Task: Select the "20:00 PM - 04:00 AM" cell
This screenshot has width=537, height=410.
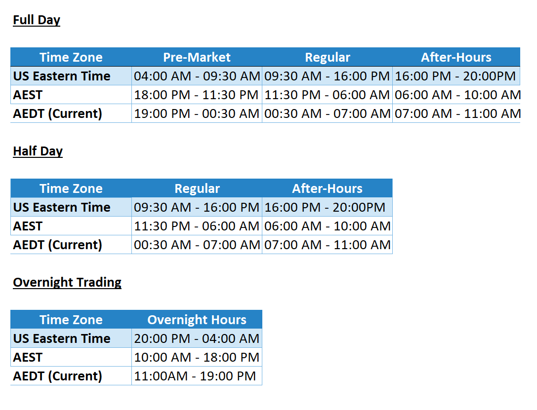Action: [197, 338]
